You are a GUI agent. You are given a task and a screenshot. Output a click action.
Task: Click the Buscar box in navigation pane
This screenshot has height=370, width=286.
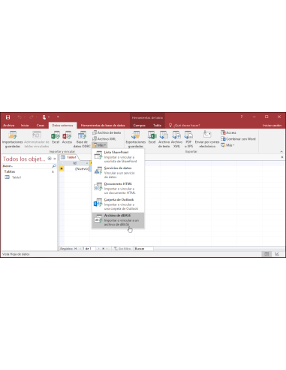26,166
